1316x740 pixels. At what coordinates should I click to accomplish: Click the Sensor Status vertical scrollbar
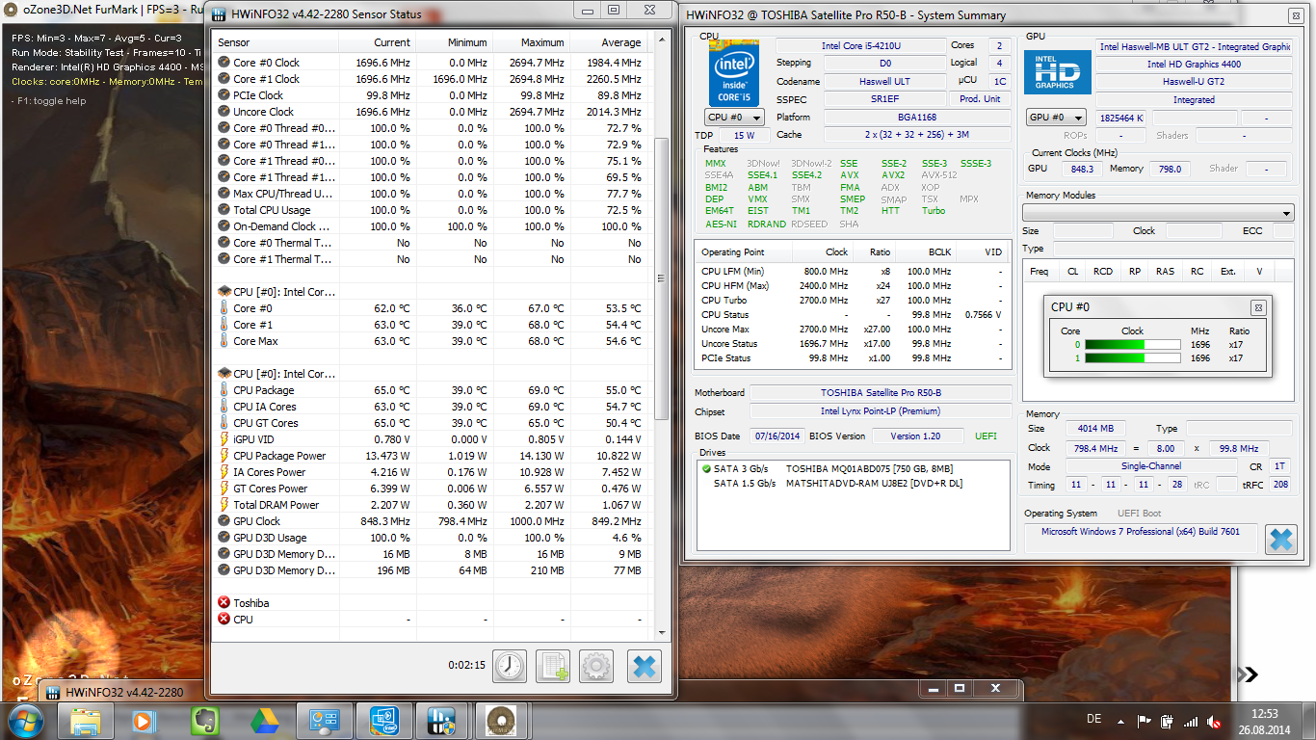pyautogui.click(x=661, y=277)
